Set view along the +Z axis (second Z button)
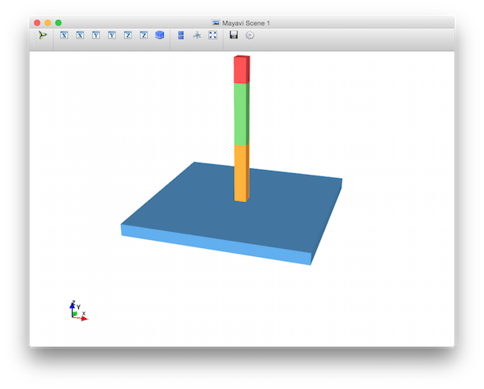This screenshot has height=389, width=484. pos(144,35)
